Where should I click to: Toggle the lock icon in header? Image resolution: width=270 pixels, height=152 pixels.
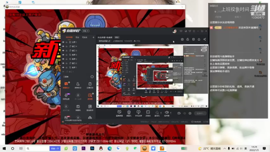click(188, 39)
